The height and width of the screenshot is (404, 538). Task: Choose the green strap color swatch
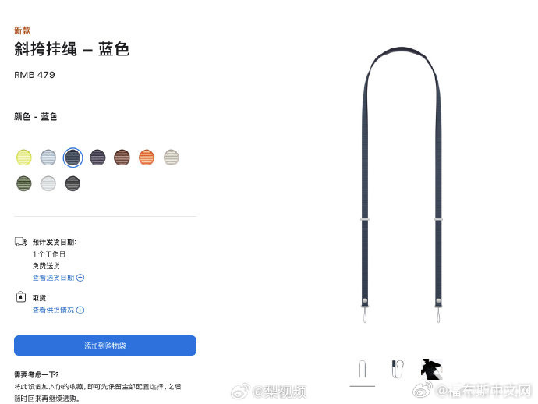click(x=24, y=183)
